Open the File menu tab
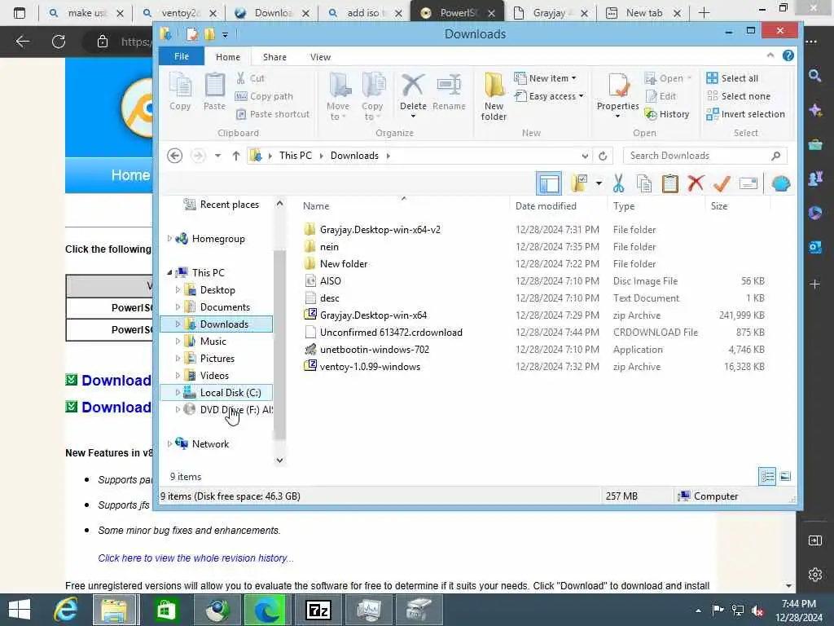834x626 pixels. pos(182,56)
